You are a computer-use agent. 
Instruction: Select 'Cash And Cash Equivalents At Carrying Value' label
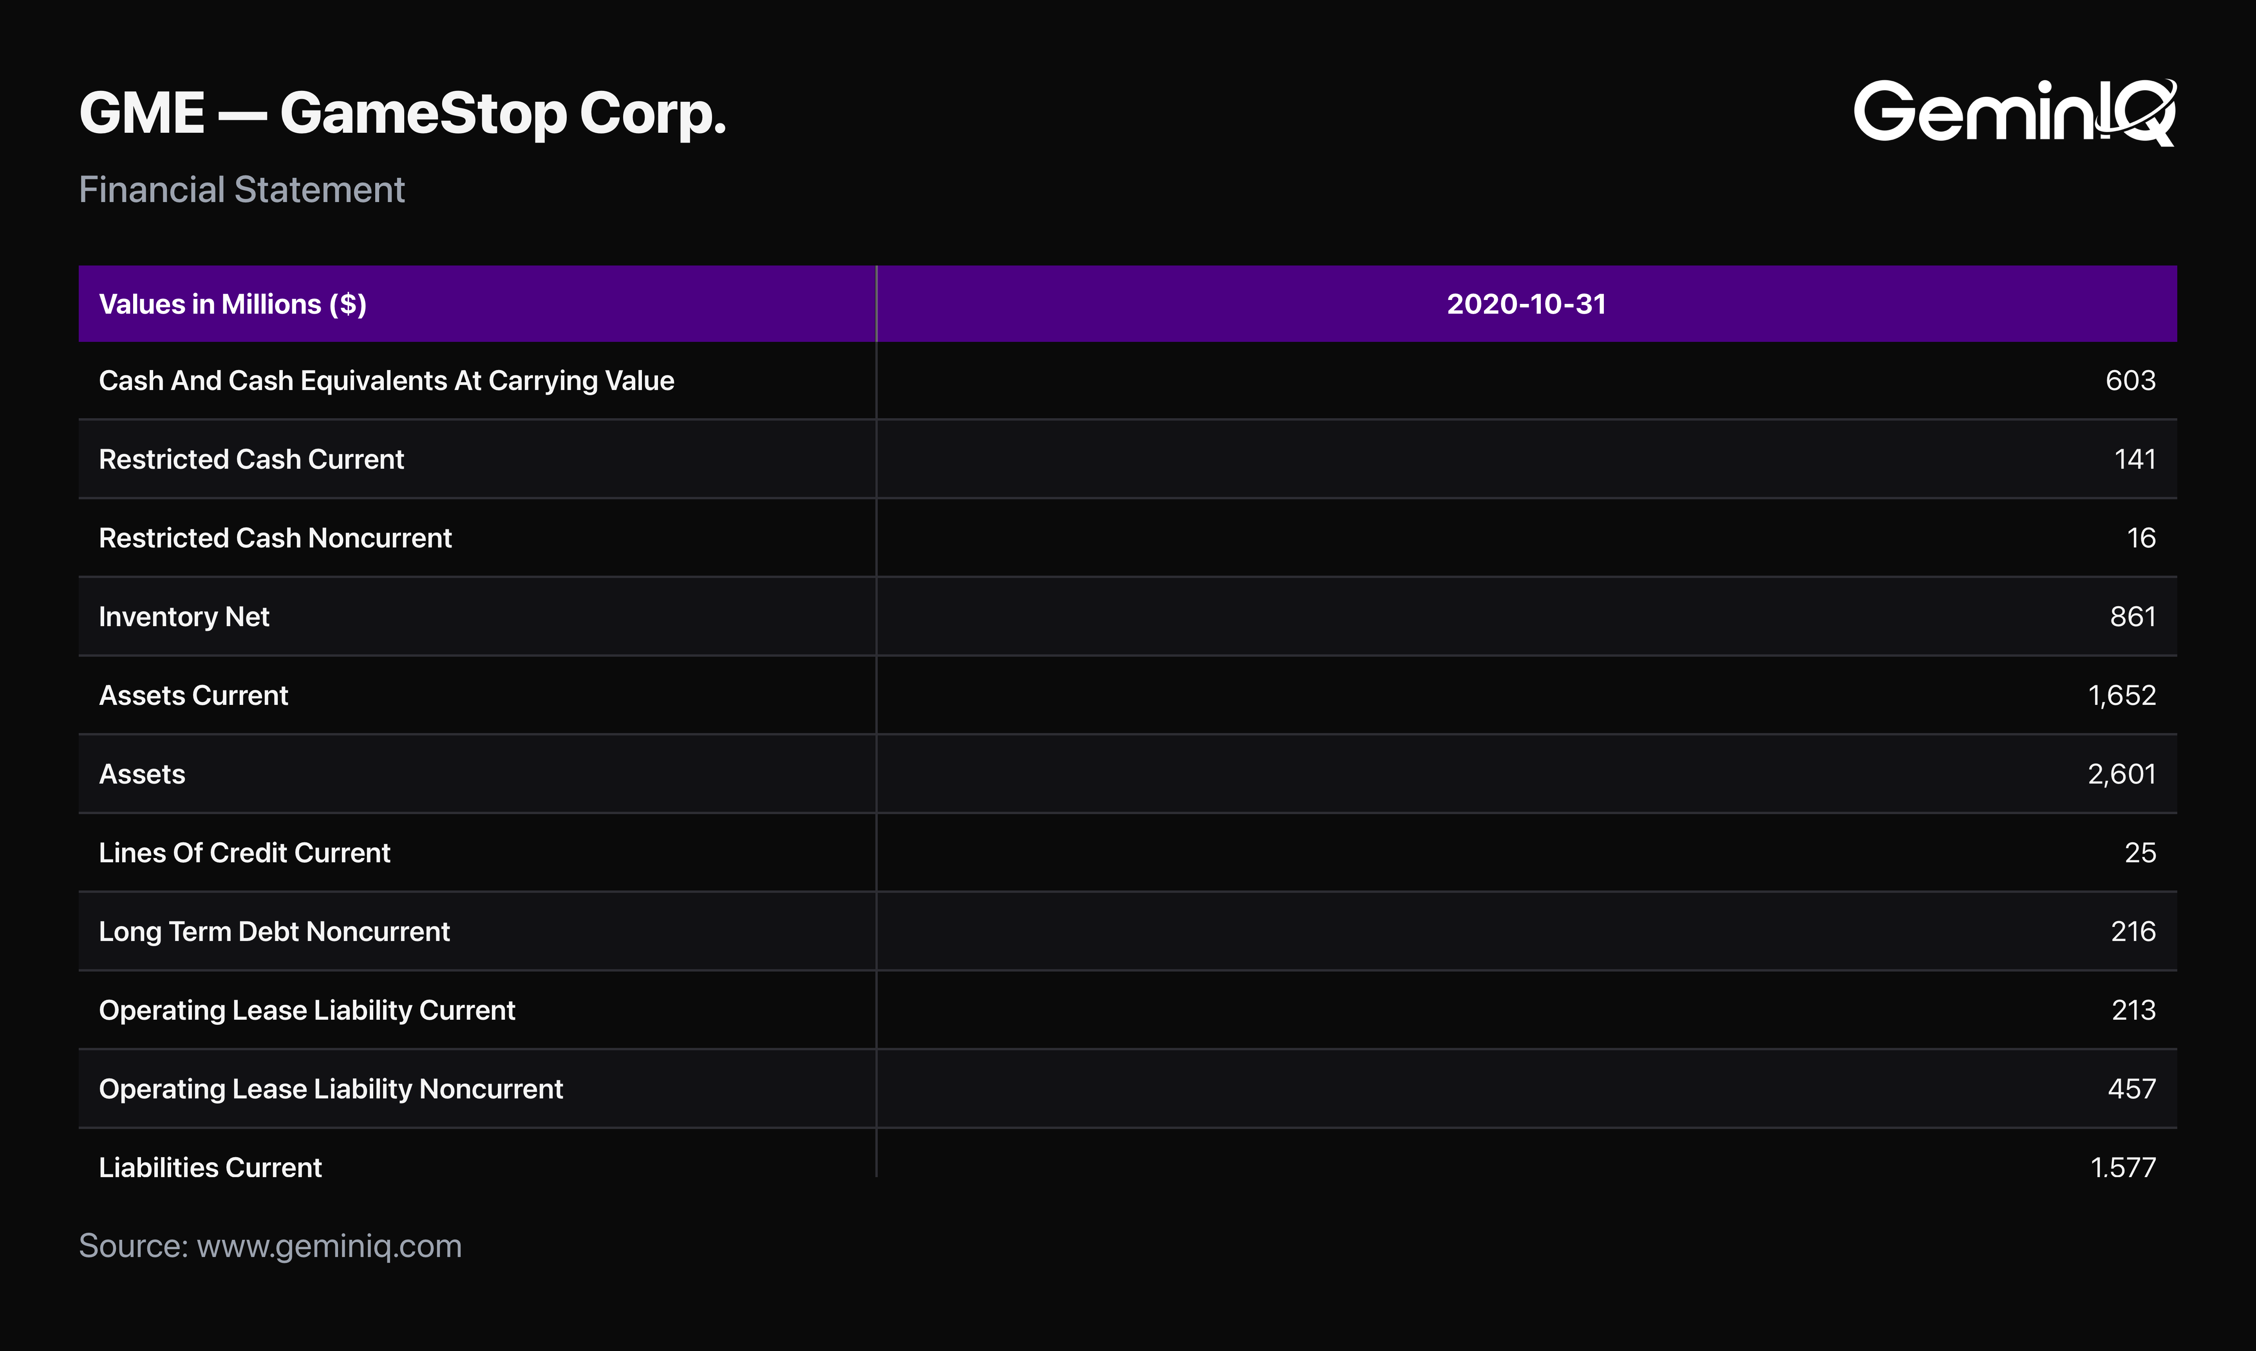point(386,381)
